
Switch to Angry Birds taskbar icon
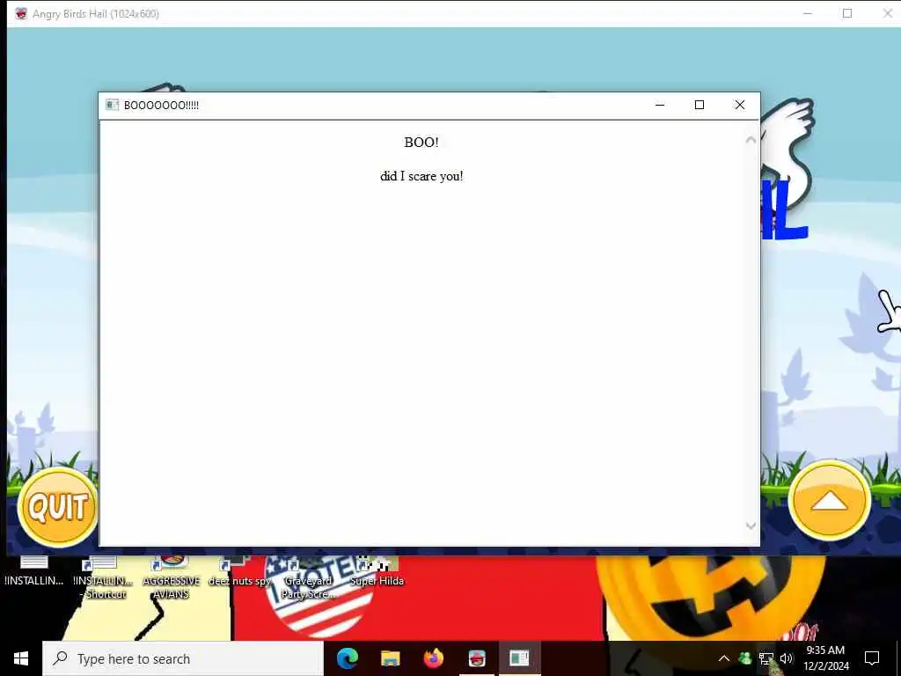(x=476, y=658)
